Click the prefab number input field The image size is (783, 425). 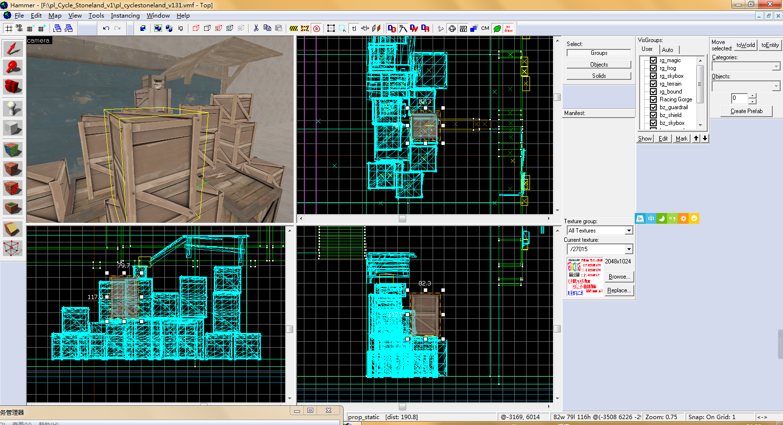(739, 98)
